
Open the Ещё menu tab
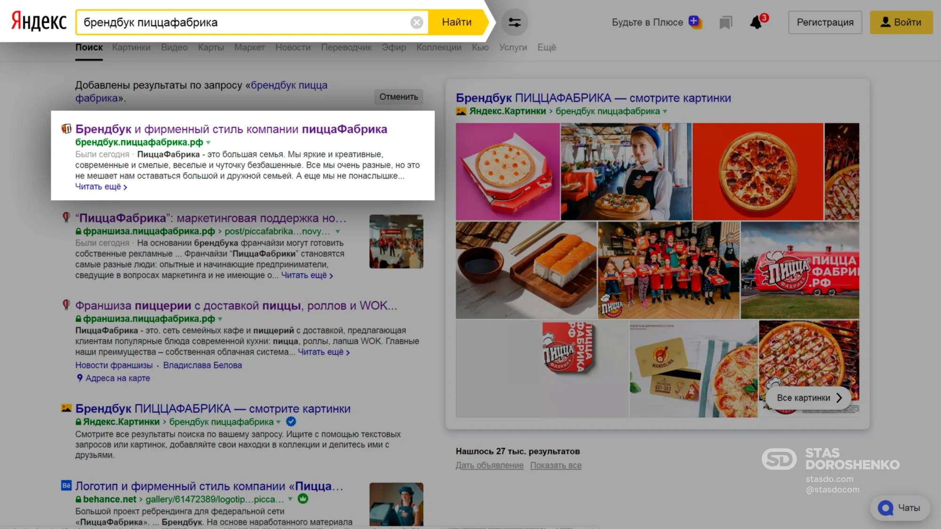[x=546, y=47]
